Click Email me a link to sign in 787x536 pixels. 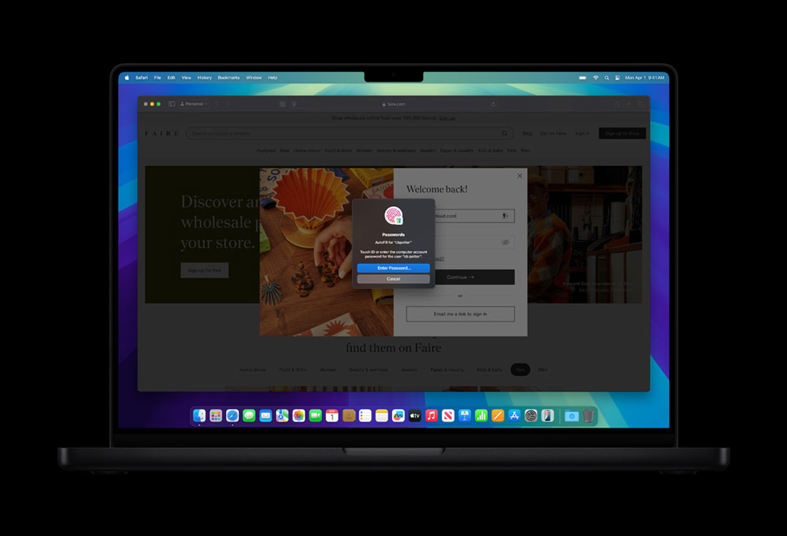(x=460, y=314)
